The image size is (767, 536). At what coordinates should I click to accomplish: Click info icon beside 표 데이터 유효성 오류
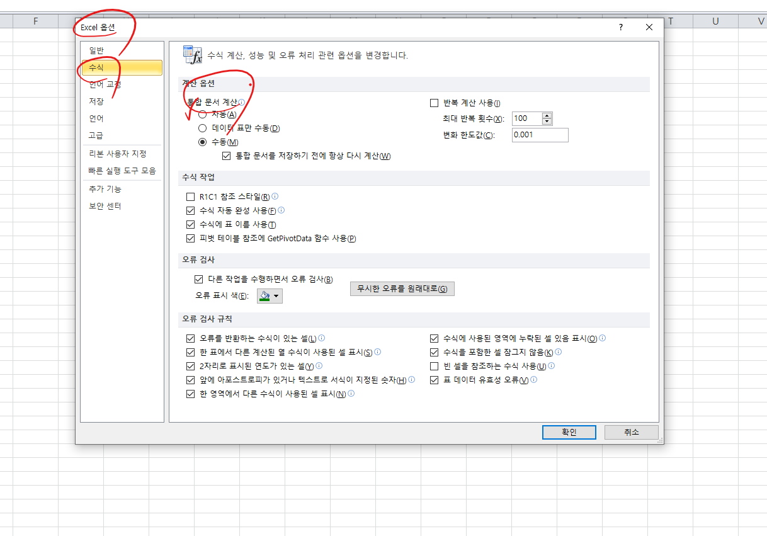tap(533, 380)
